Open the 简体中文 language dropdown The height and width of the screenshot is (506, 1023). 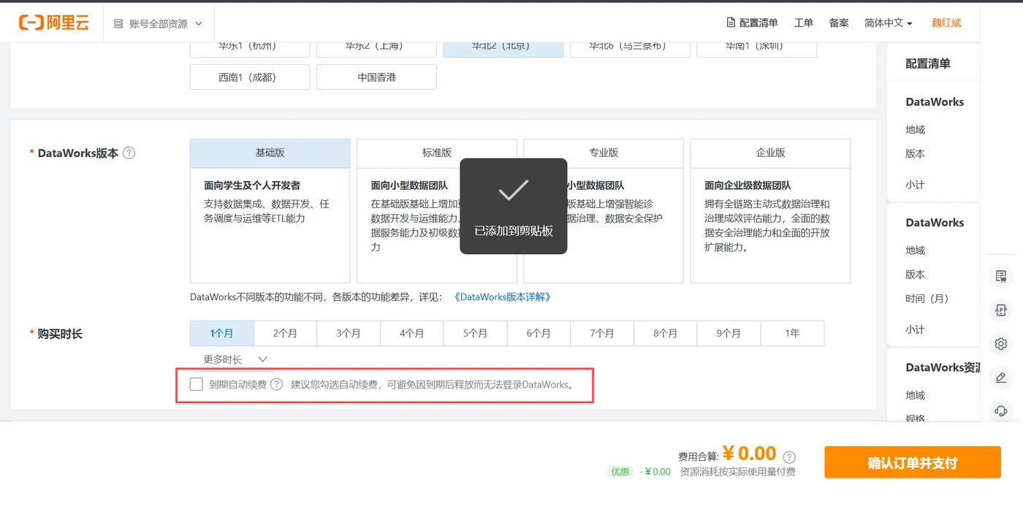pos(888,23)
